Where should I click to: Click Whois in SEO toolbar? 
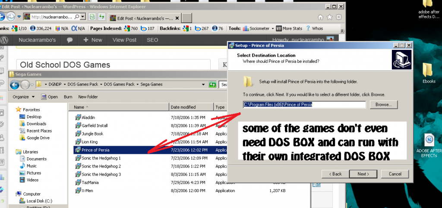point(314,28)
